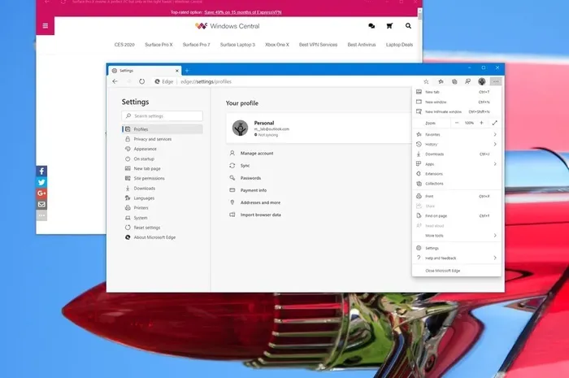Viewport: 569px width, 378px height.
Task: Refresh the Edge settings page
Action: (142, 81)
